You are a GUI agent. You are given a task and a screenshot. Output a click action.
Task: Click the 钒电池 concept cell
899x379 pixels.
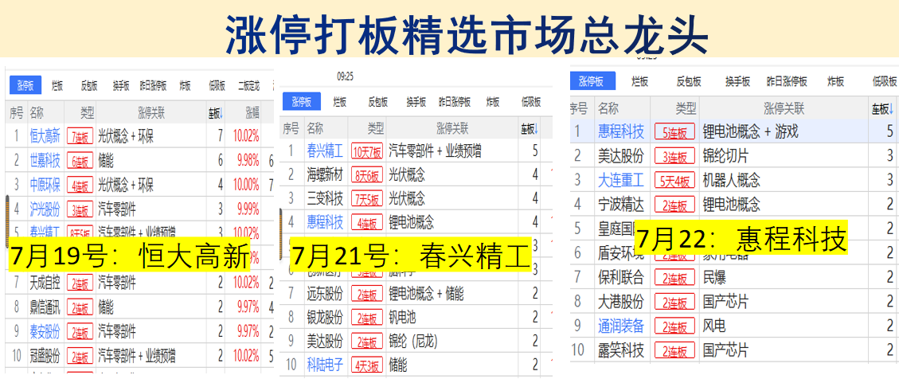tap(403, 317)
